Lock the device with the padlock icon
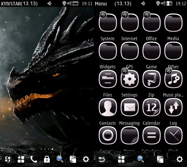This screenshot has width=187, height=167. (47, 160)
